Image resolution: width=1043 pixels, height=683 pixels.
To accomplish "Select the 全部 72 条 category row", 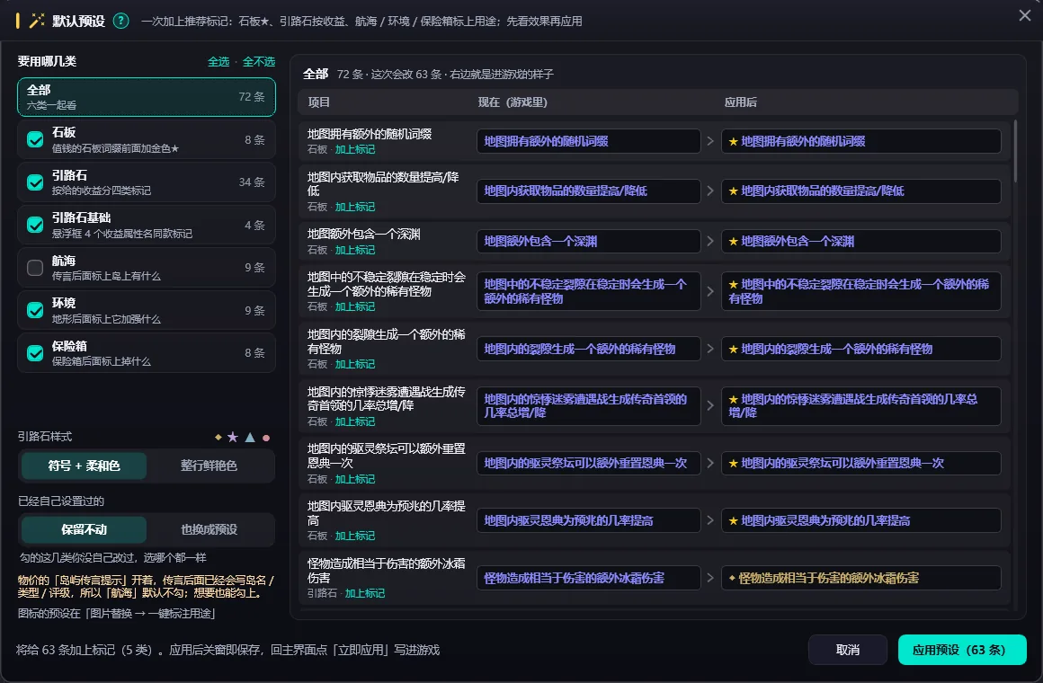I will point(147,97).
